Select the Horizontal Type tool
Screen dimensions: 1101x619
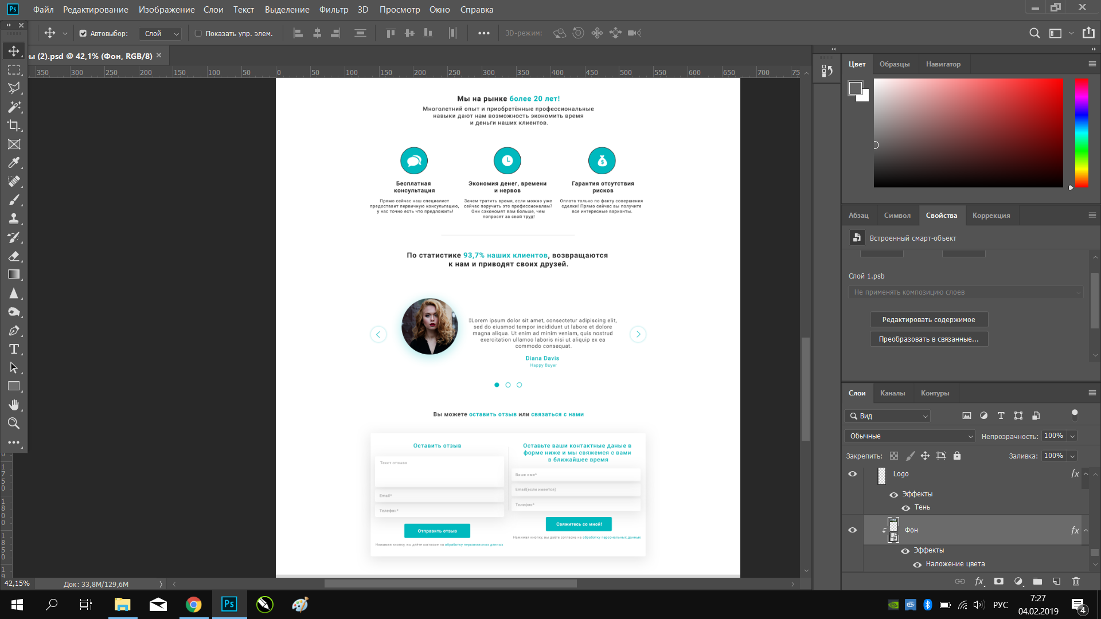point(14,349)
